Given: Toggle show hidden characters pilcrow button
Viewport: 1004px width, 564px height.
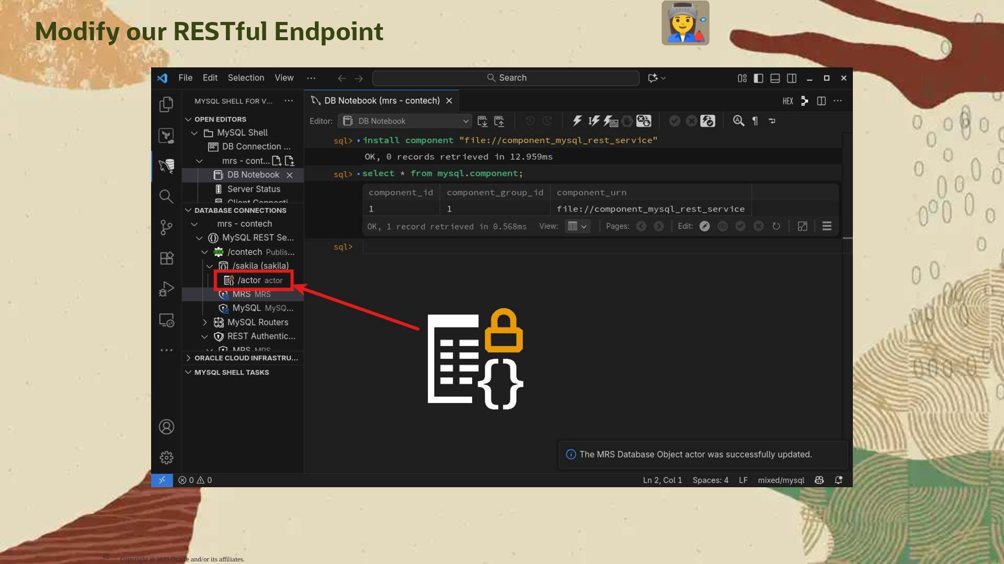Looking at the screenshot, I should pyautogui.click(x=755, y=121).
